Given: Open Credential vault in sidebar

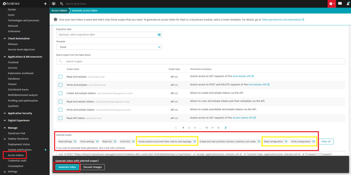Looking at the screenshot, I should (17, 161).
